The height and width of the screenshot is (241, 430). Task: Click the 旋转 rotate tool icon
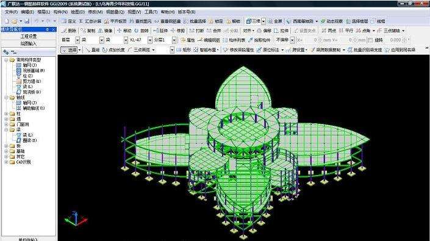point(142,31)
